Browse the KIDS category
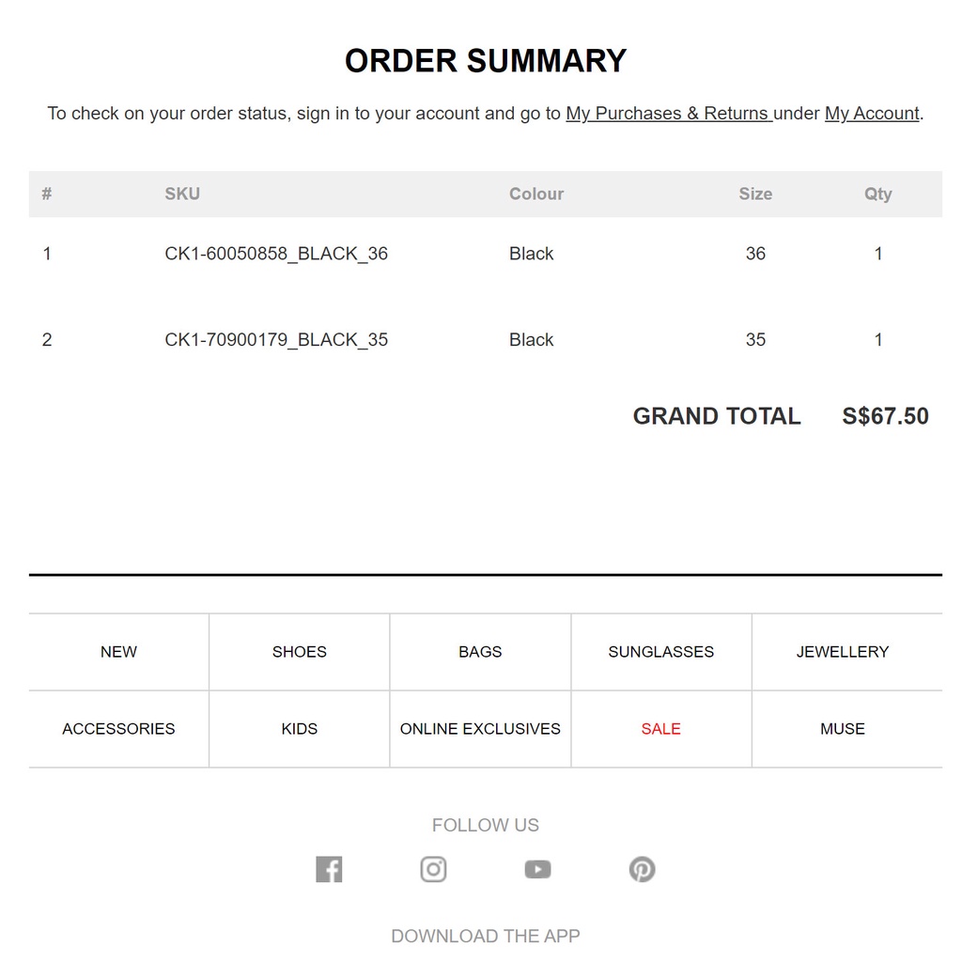 pos(300,729)
